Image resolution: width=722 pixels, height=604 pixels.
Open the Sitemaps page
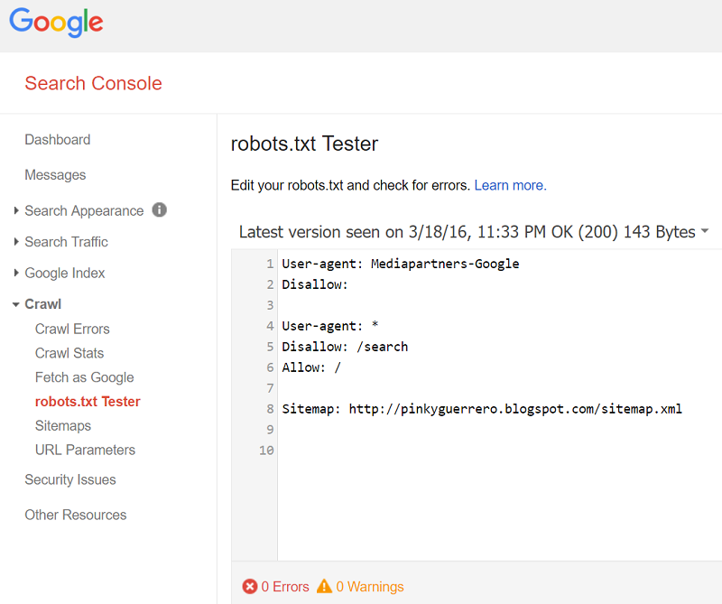coord(63,426)
